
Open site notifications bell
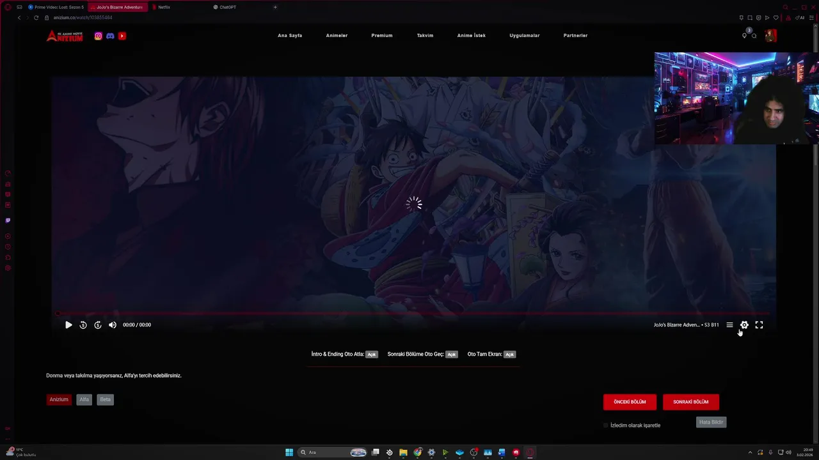pyautogui.click(x=744, y=35)
